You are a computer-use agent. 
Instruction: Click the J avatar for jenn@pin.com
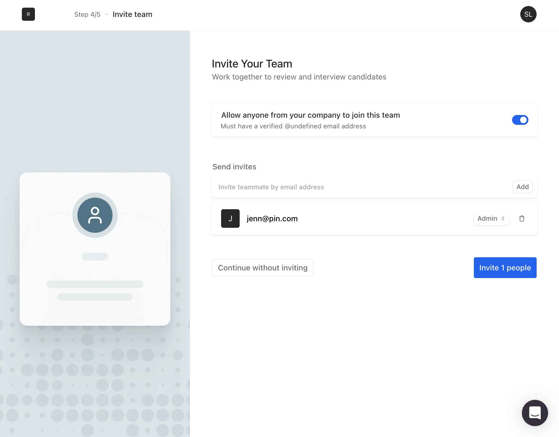230,218
